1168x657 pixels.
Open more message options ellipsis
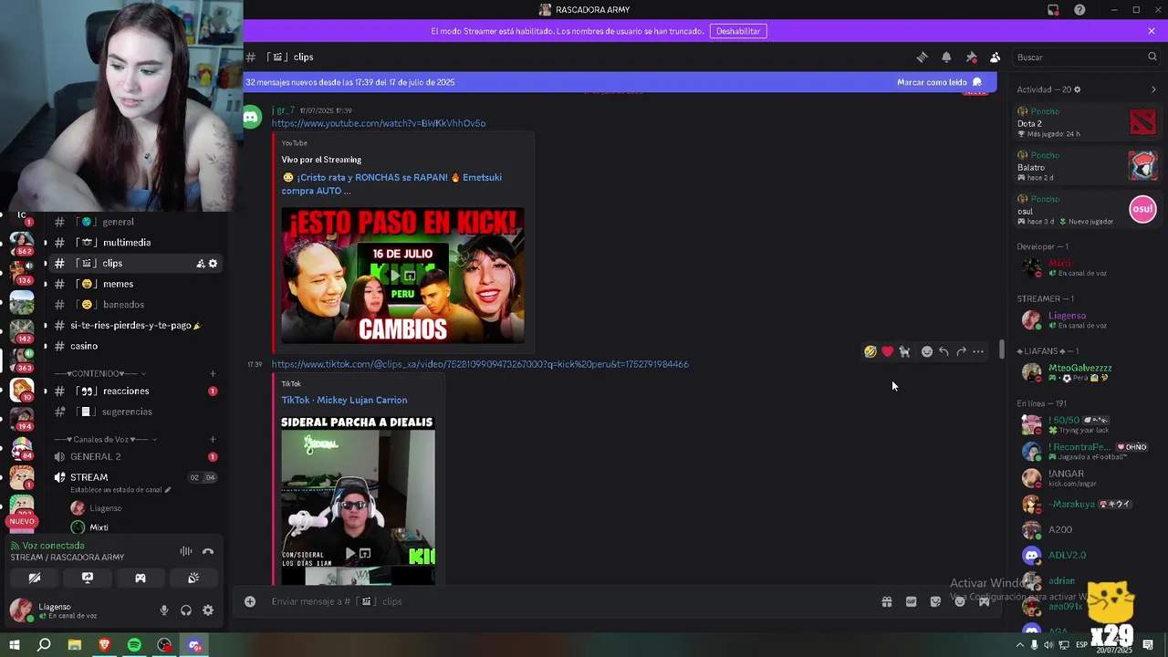click(978, 351)
